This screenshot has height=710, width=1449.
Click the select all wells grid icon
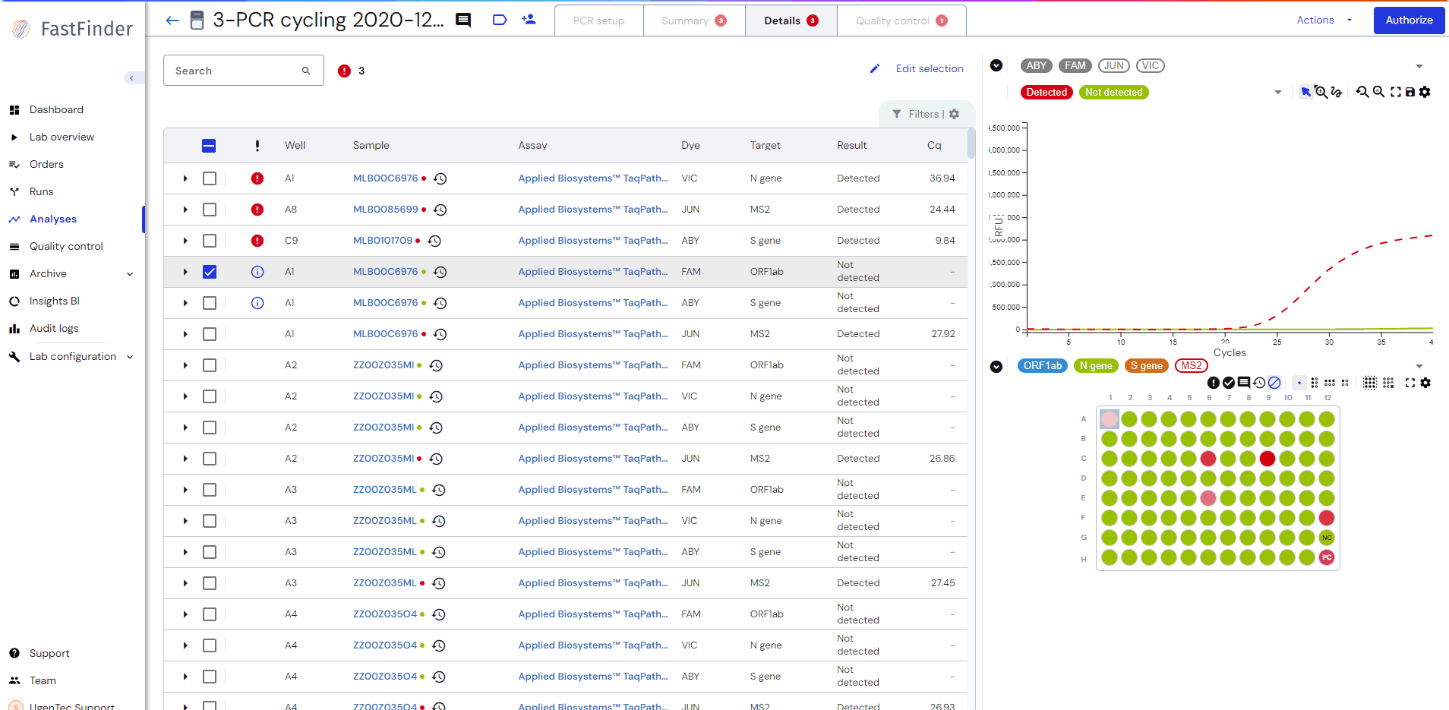[1370, 383]
